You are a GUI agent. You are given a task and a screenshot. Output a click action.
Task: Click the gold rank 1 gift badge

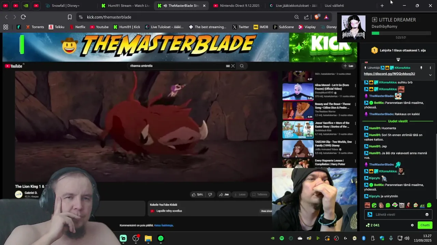[x=375, y=50]
